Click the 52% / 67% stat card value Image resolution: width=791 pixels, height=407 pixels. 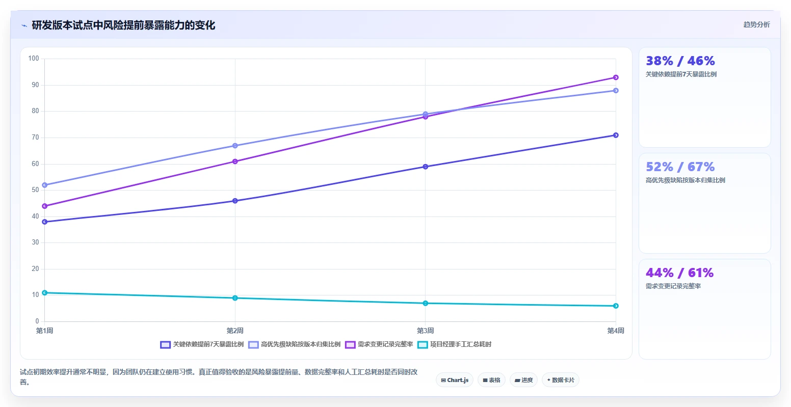680,167
